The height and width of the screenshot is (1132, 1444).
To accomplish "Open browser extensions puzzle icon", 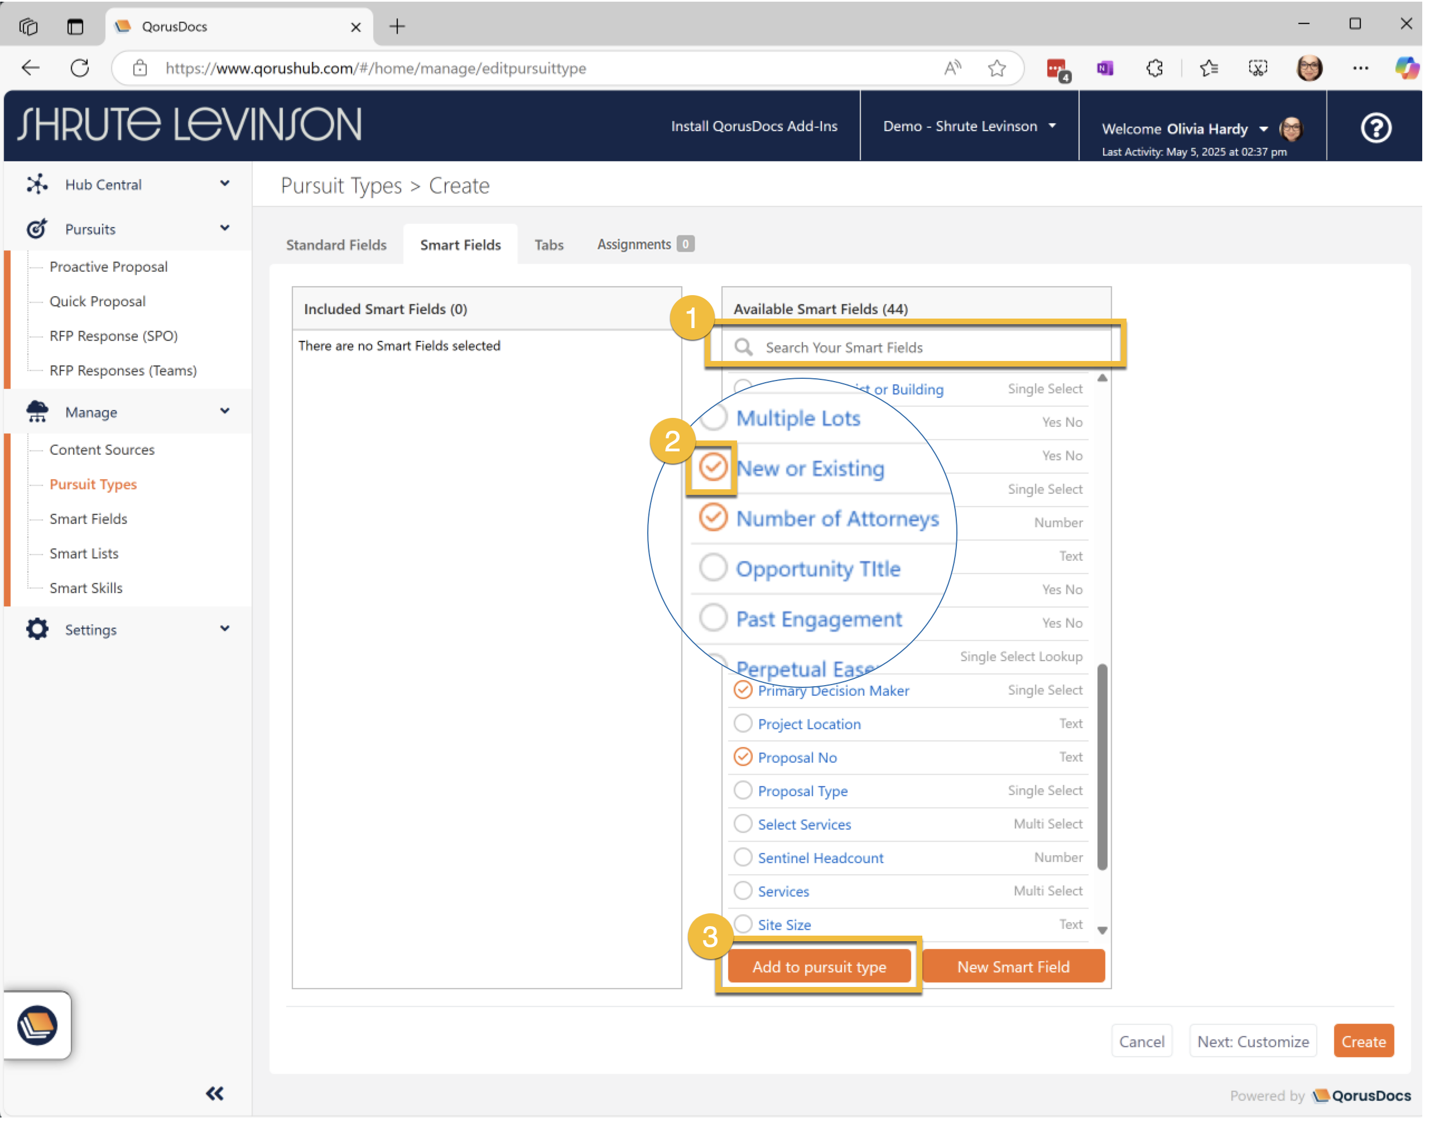I will [1154, 68].
